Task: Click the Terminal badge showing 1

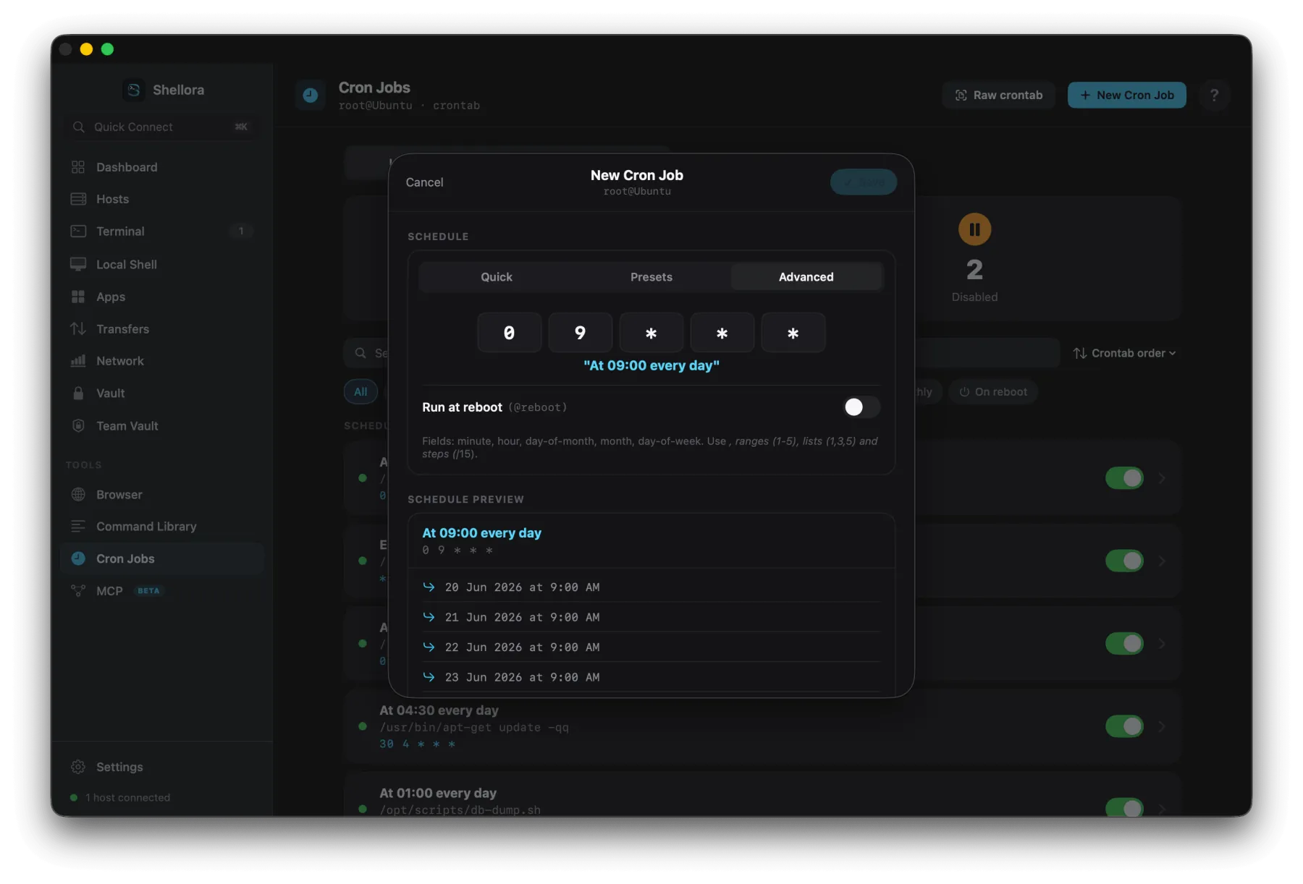Action: [x=241, y=231]
